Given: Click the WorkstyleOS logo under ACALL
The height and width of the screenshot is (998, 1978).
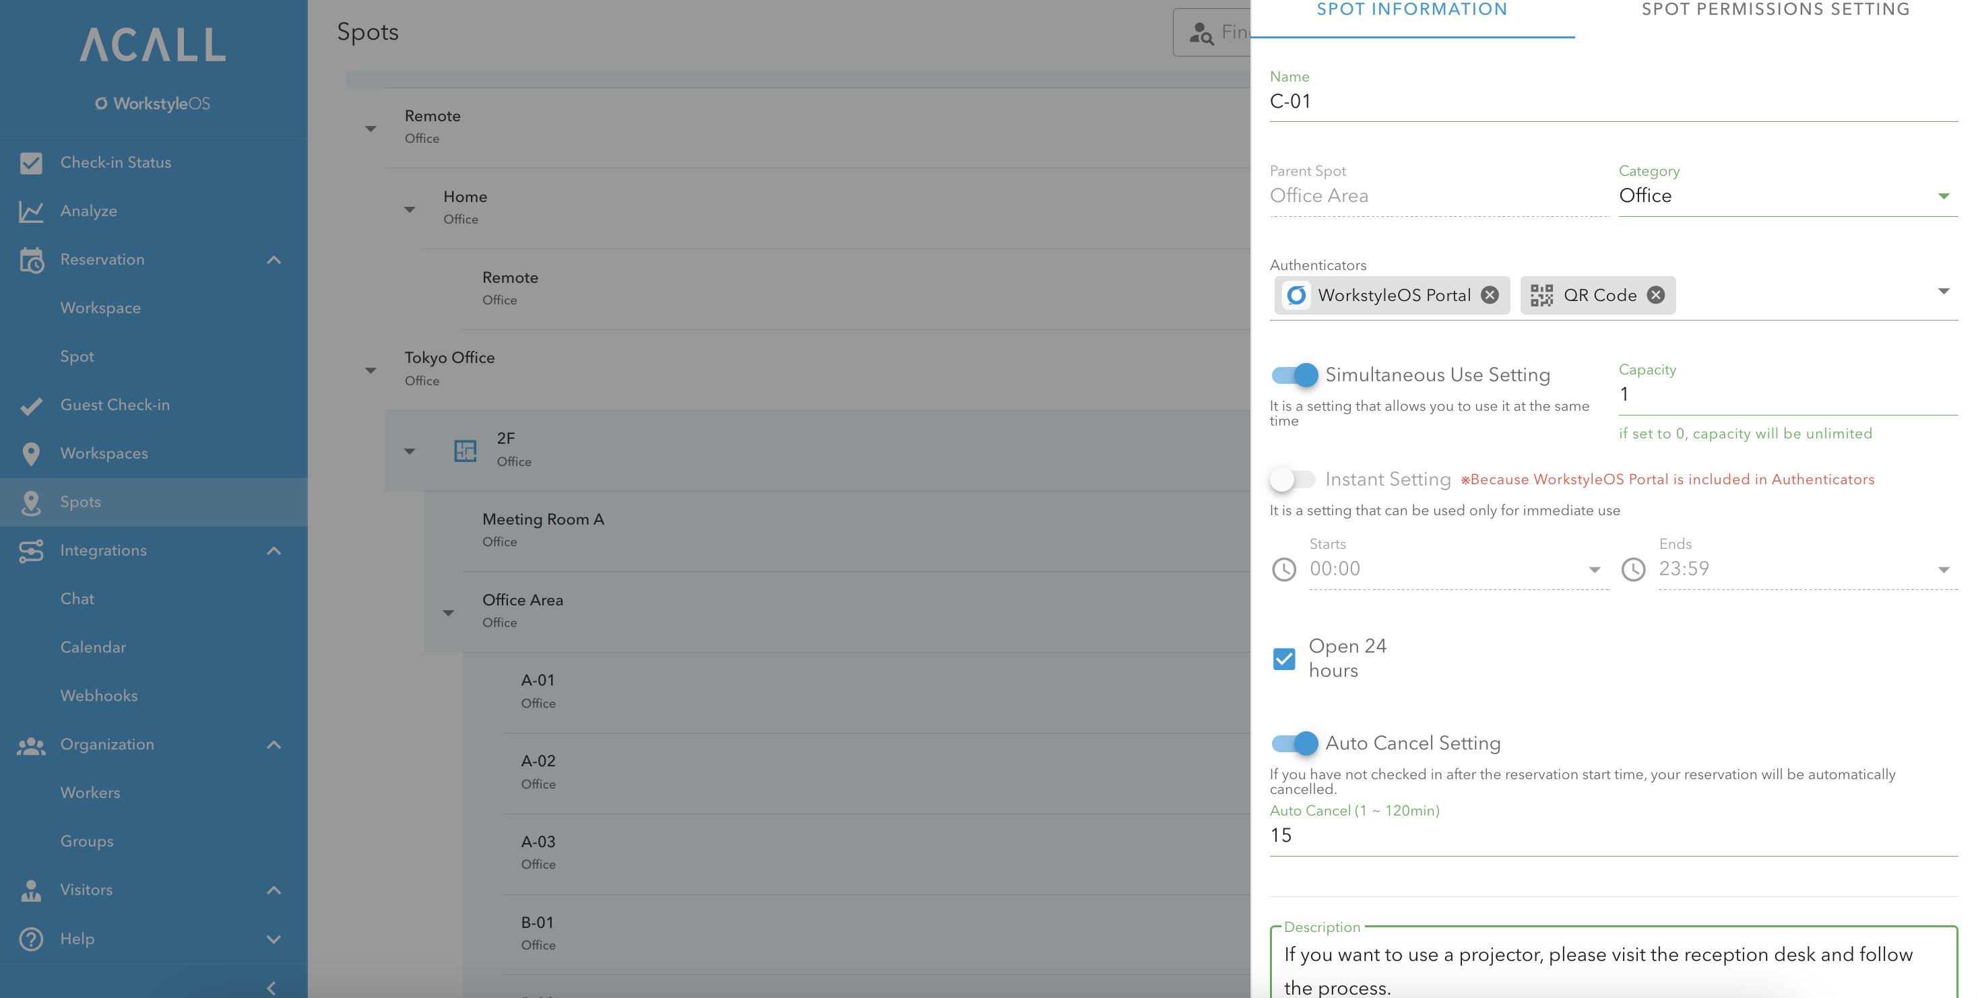Looking at the screenshot, I should [x=153, y=104].
